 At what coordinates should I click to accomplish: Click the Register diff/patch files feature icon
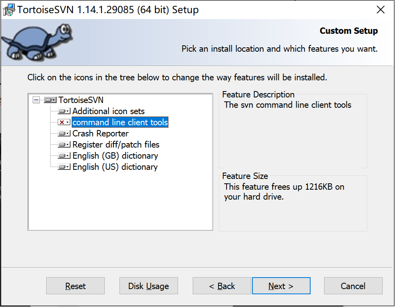tap(64, 145)
